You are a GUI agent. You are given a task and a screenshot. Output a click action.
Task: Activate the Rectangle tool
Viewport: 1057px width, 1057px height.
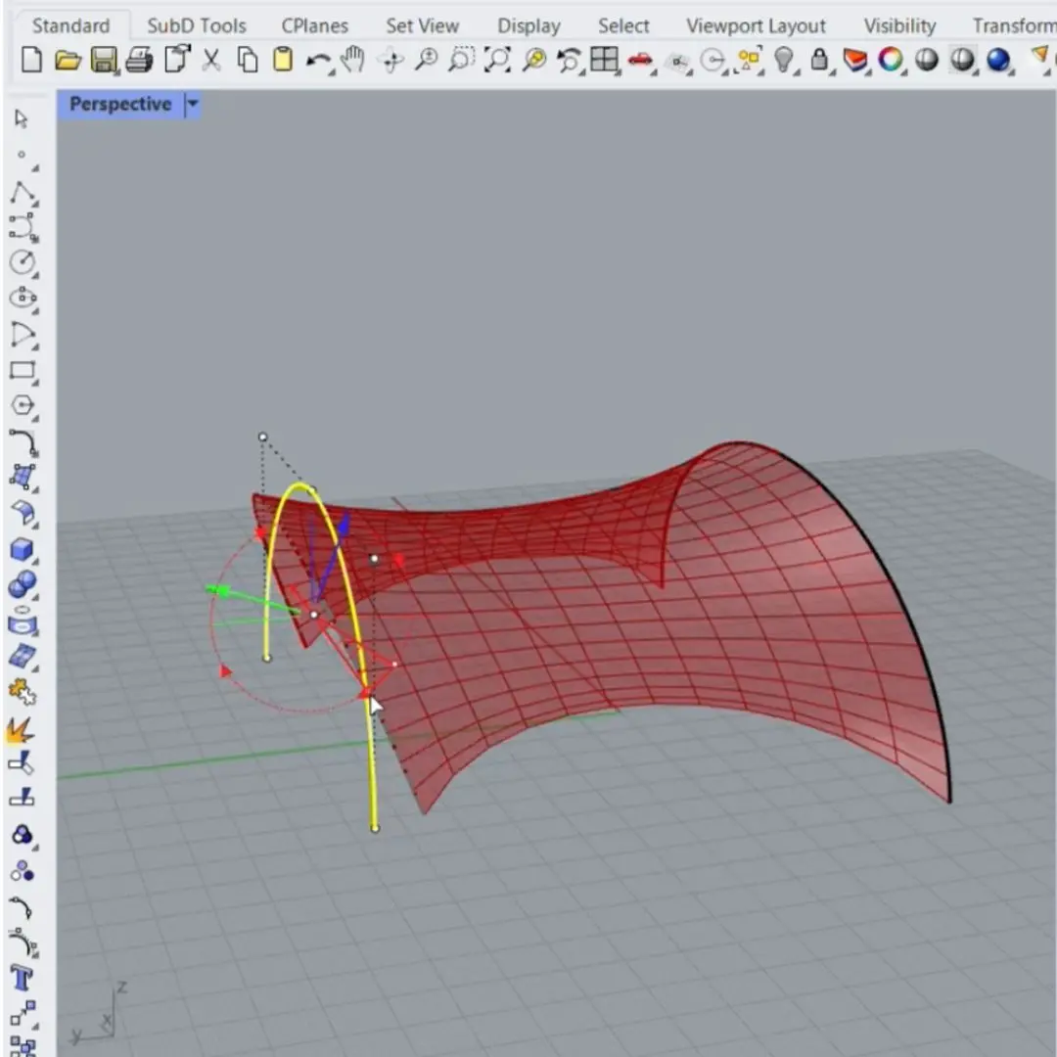click(x=23, y=371)
